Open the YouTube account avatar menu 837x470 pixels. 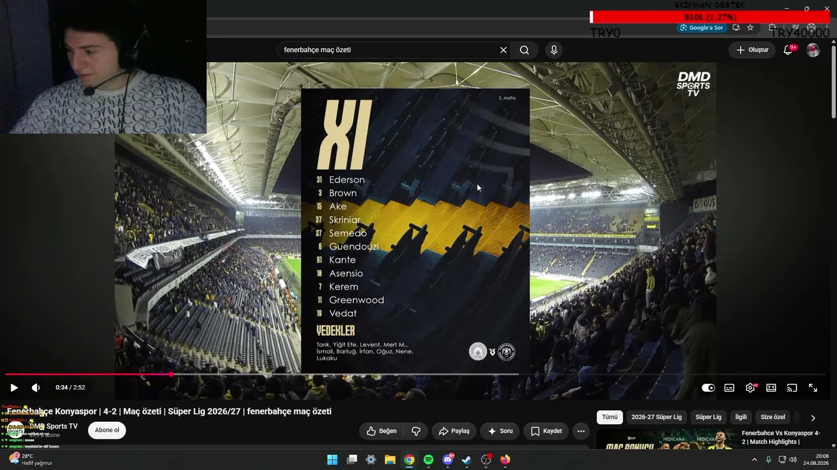click(x=813, y=50)
